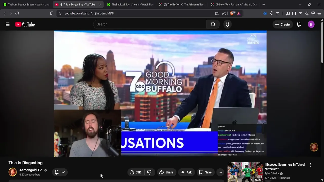Click the browser forward arrow
The height and width of the screenshot is (182, 324).
click(11, 13)
